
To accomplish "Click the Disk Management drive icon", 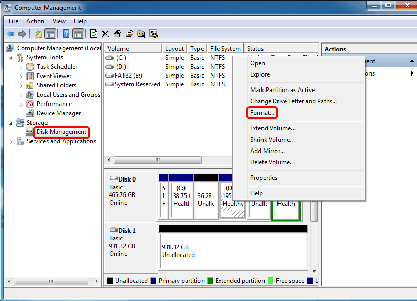I will pos(29,132).
